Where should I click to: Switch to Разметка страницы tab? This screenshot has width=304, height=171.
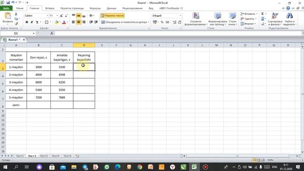point(72,9)
